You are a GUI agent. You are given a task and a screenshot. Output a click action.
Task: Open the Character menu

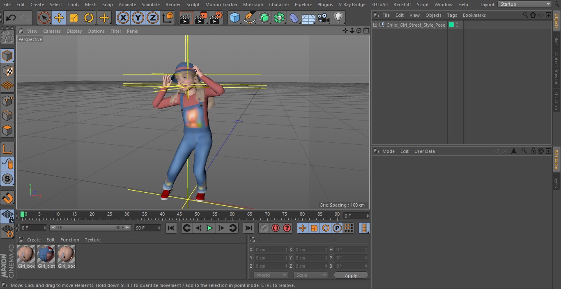pos(279,5)
